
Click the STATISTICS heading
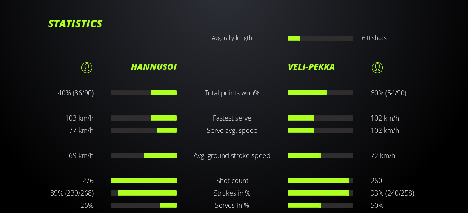[x=75, y=24]
